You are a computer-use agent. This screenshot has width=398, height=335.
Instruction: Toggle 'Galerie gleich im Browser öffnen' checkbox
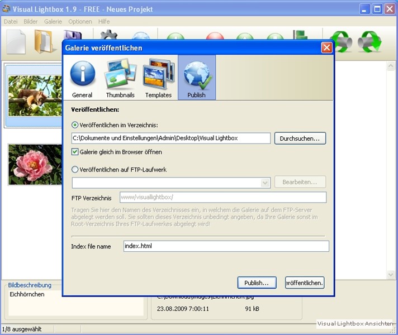75,152
